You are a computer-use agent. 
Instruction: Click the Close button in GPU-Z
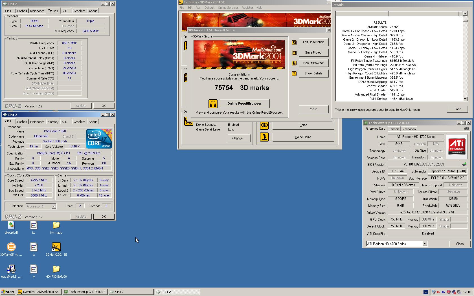(x=460, y=244)
